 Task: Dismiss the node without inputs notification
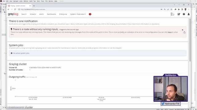pyautogui.click(x=183, y=30)
